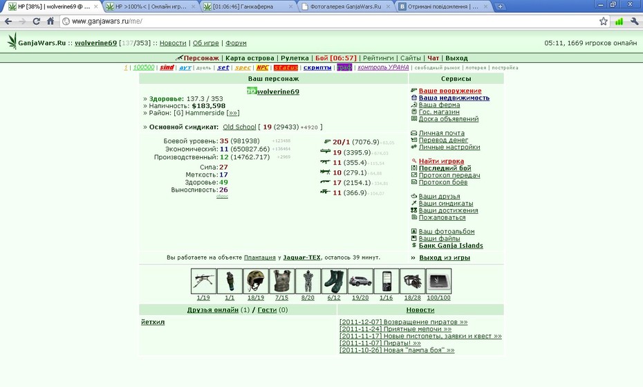Open the Форум link in header

click(x=236, y=43)
